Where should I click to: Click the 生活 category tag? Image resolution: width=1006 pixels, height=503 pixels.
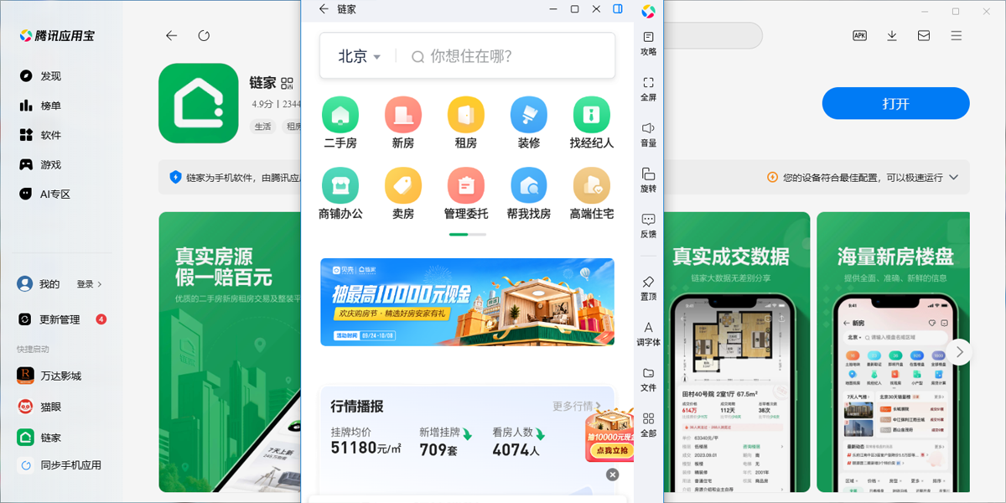(263, 127)
